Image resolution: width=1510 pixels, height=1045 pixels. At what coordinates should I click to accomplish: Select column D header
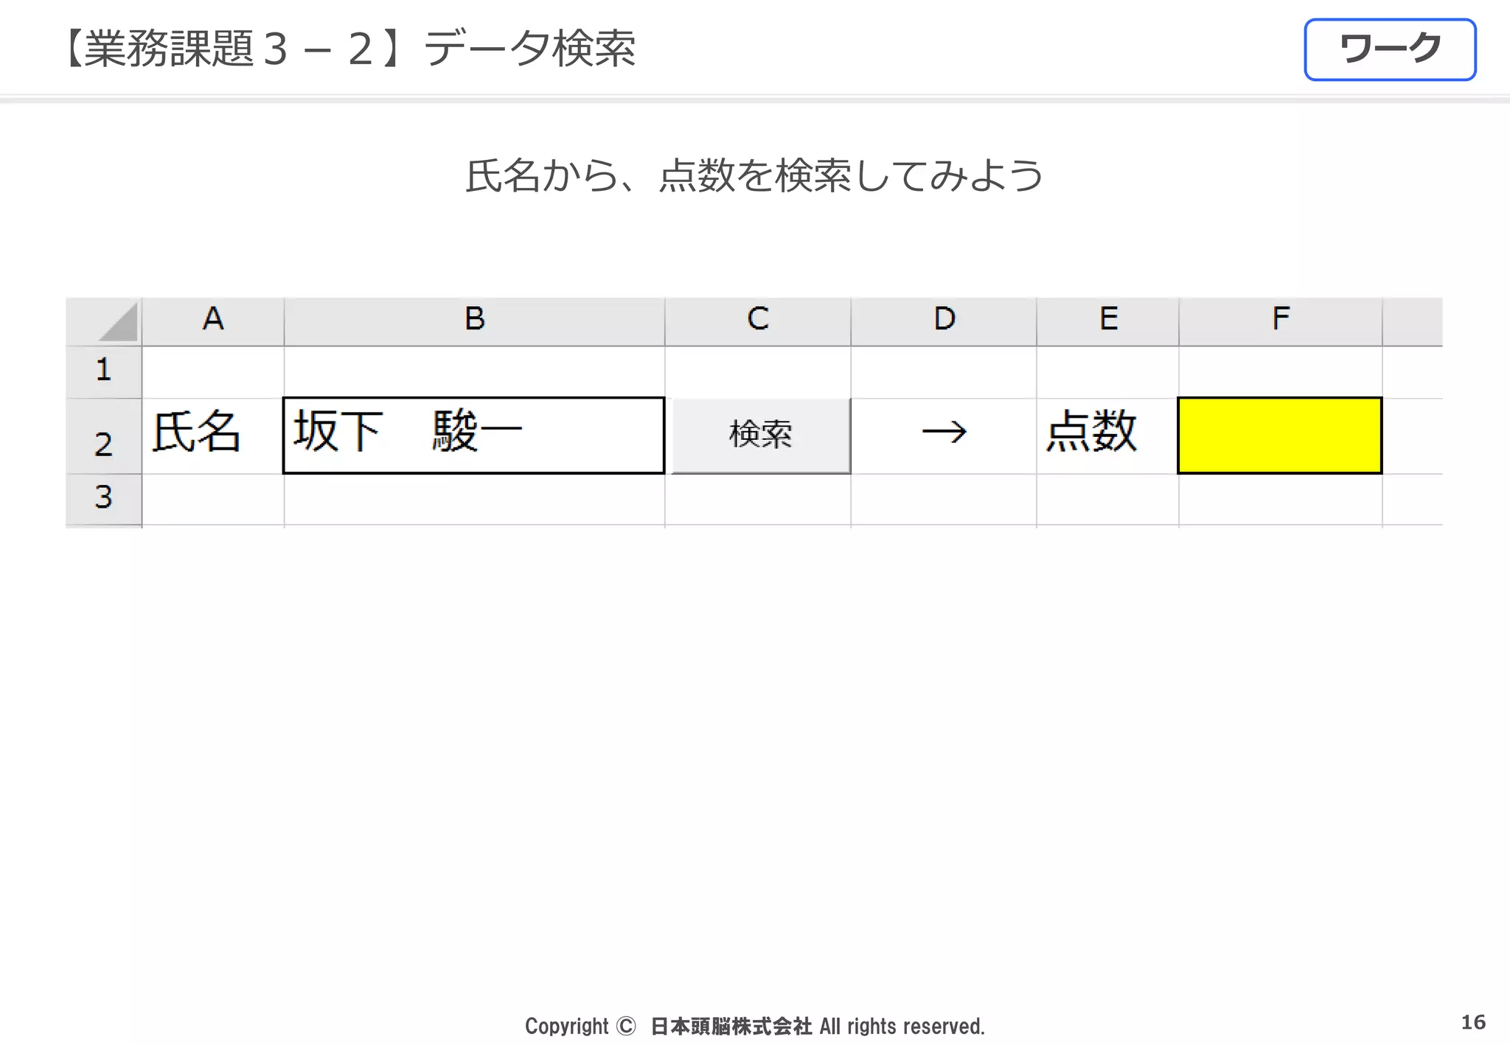click(944, 321)
